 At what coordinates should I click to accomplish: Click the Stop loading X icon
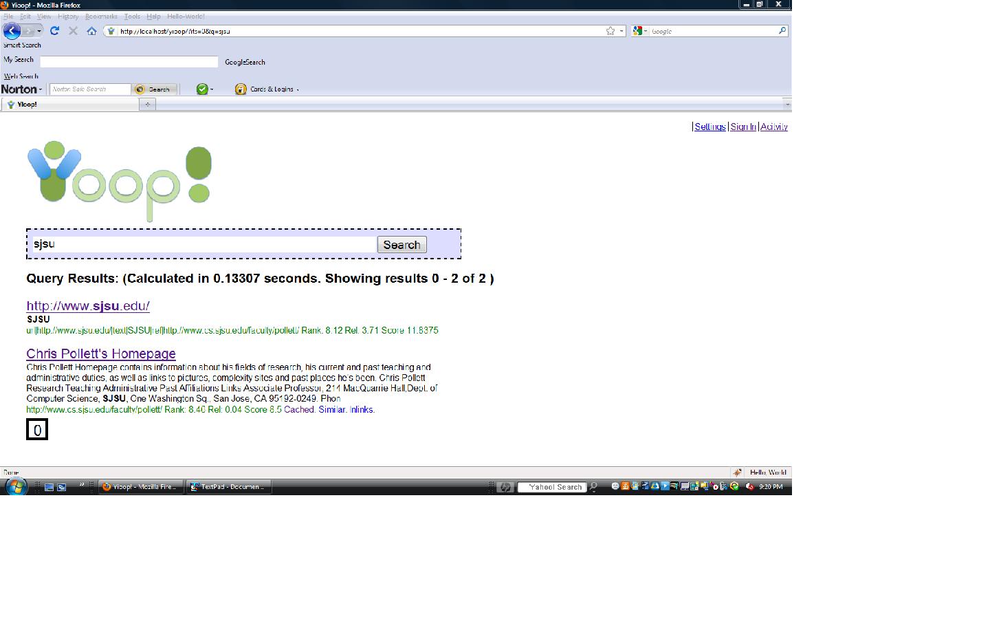(73, 31)
